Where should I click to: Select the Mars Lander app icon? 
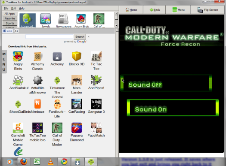point(77,80)
